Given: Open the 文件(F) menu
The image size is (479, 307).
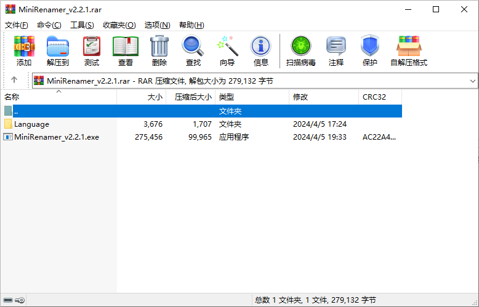Looking at the screenshot, I should tap(17, 25).
